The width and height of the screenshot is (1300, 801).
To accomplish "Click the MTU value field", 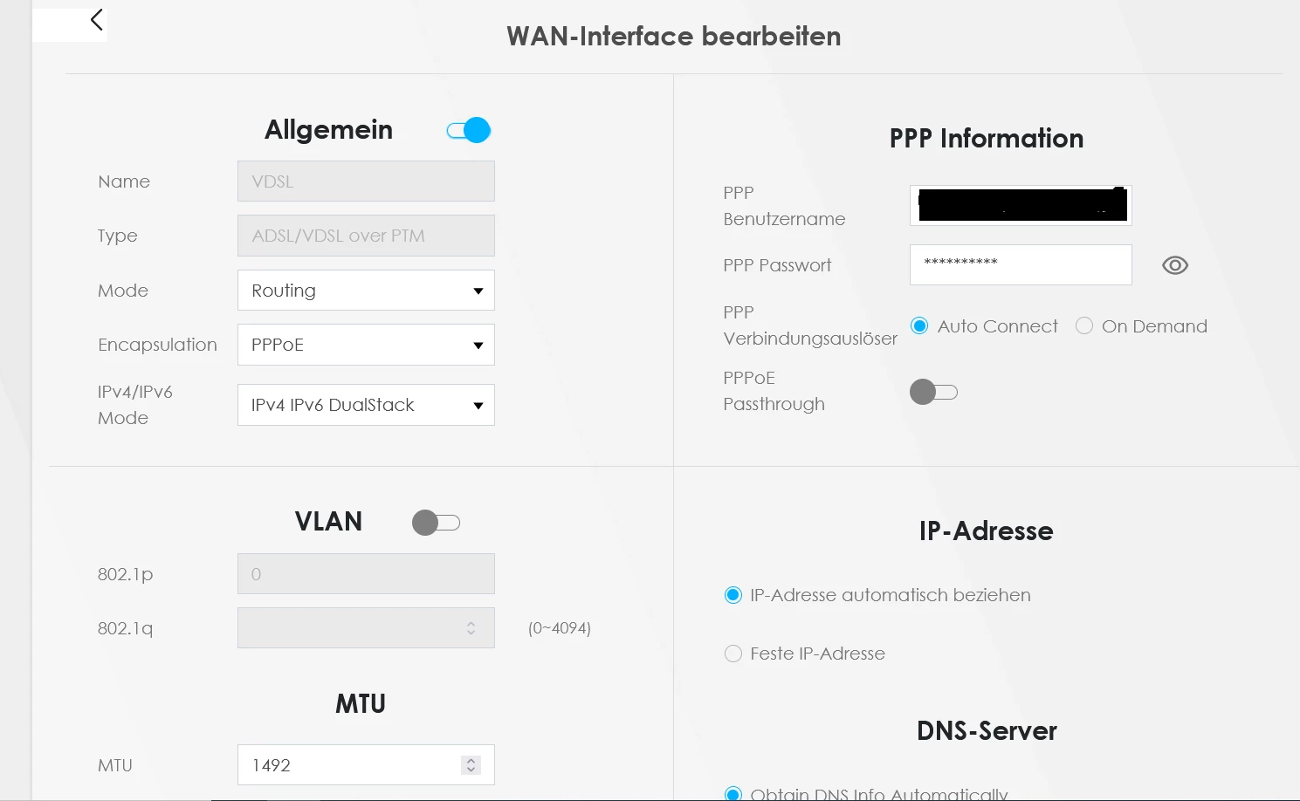I will (x=349, y=765).
